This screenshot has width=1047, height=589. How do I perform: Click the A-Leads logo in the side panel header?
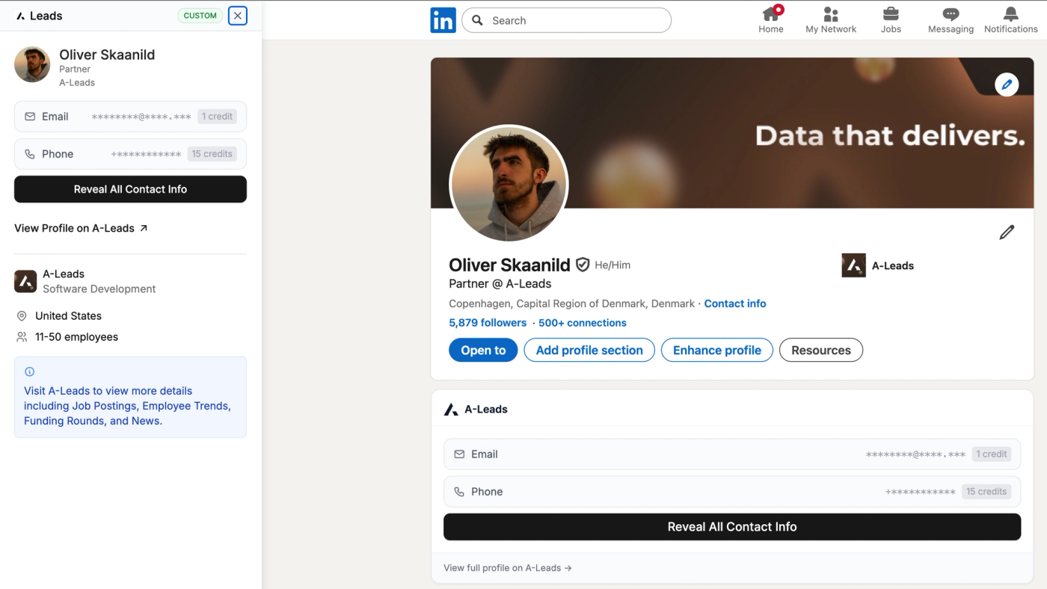point(20,16)
